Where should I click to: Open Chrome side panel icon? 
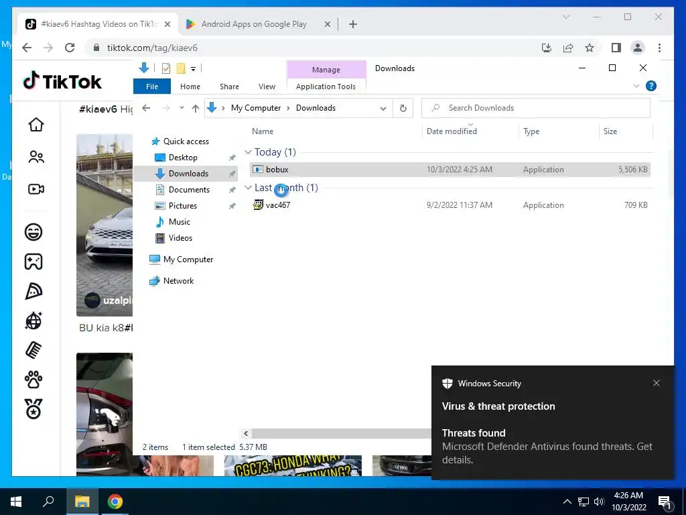[x=616, y=48]
